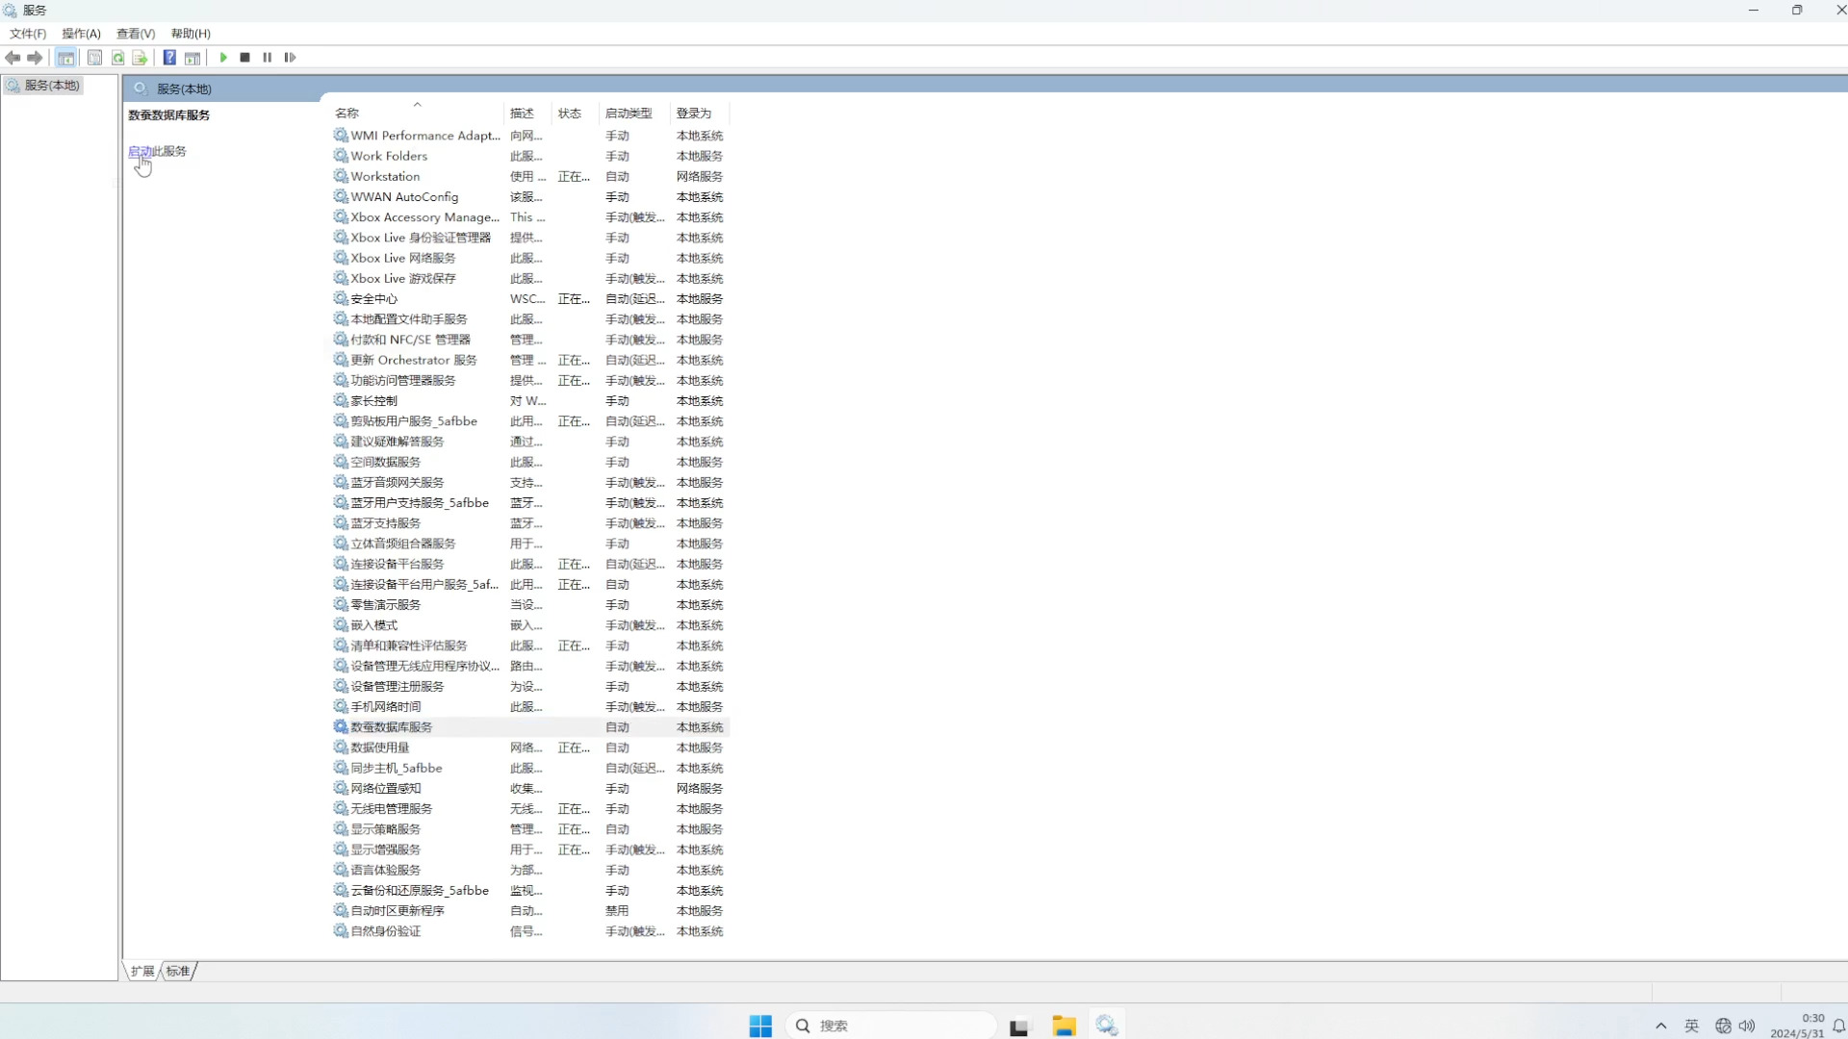
Task: Toggle Show/Hide Console Tree toolbar button
Action: 65,58
